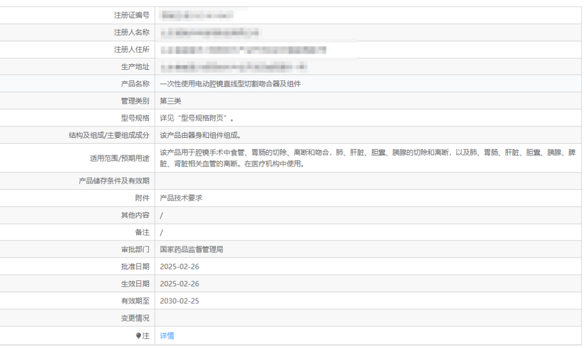Select the 注册人名称 label
584x348 pixels.
[131, 32]
